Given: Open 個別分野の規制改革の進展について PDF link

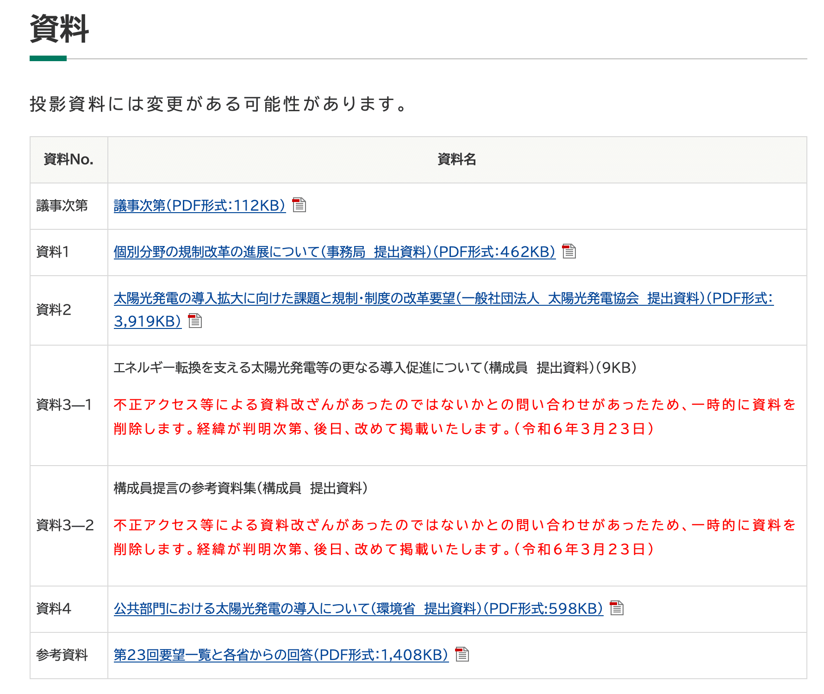Looking at the screenshot, I should (335, 252).
